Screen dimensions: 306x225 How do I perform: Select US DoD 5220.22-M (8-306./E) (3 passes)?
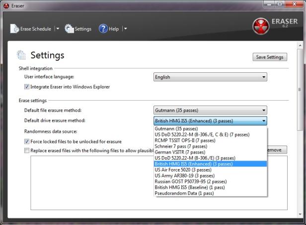click(x=211, y=158)
